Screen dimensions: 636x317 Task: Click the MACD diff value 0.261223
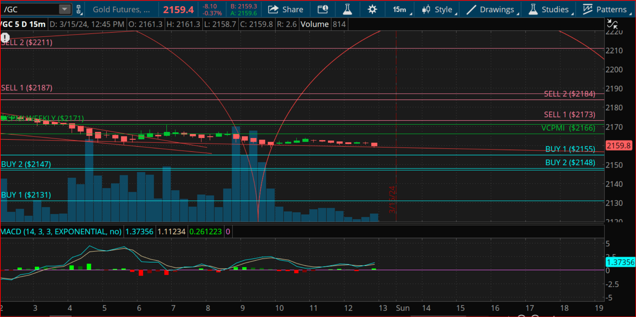[205, 232]
